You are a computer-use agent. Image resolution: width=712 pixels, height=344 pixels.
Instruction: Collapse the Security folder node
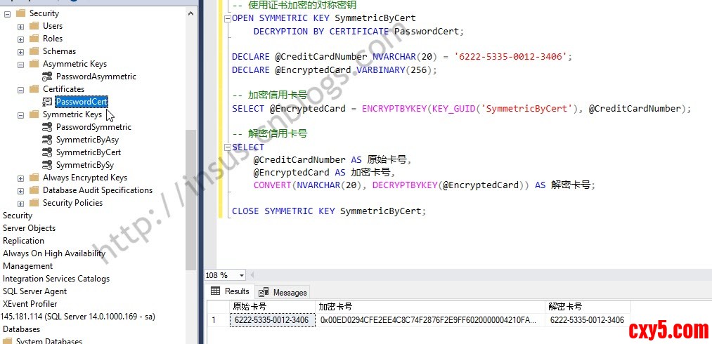pyautogui.click(x=7, y=13)
